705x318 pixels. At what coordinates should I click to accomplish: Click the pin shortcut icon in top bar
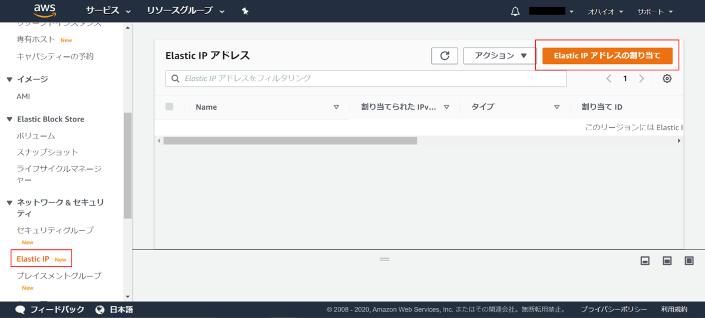pos(246,11)
